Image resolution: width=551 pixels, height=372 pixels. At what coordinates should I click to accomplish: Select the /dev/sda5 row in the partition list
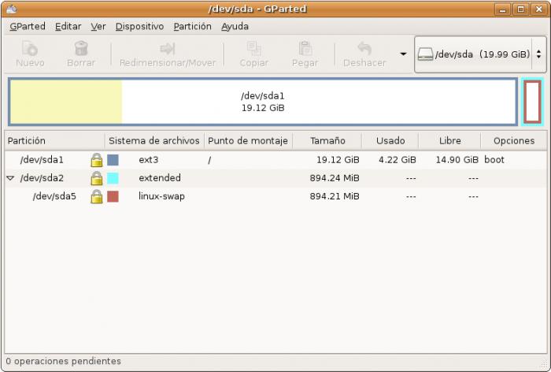(275, 196)
